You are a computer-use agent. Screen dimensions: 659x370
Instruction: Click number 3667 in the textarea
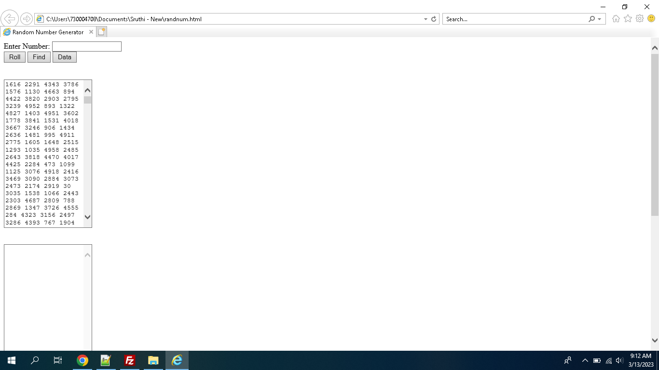pos(13,128)
